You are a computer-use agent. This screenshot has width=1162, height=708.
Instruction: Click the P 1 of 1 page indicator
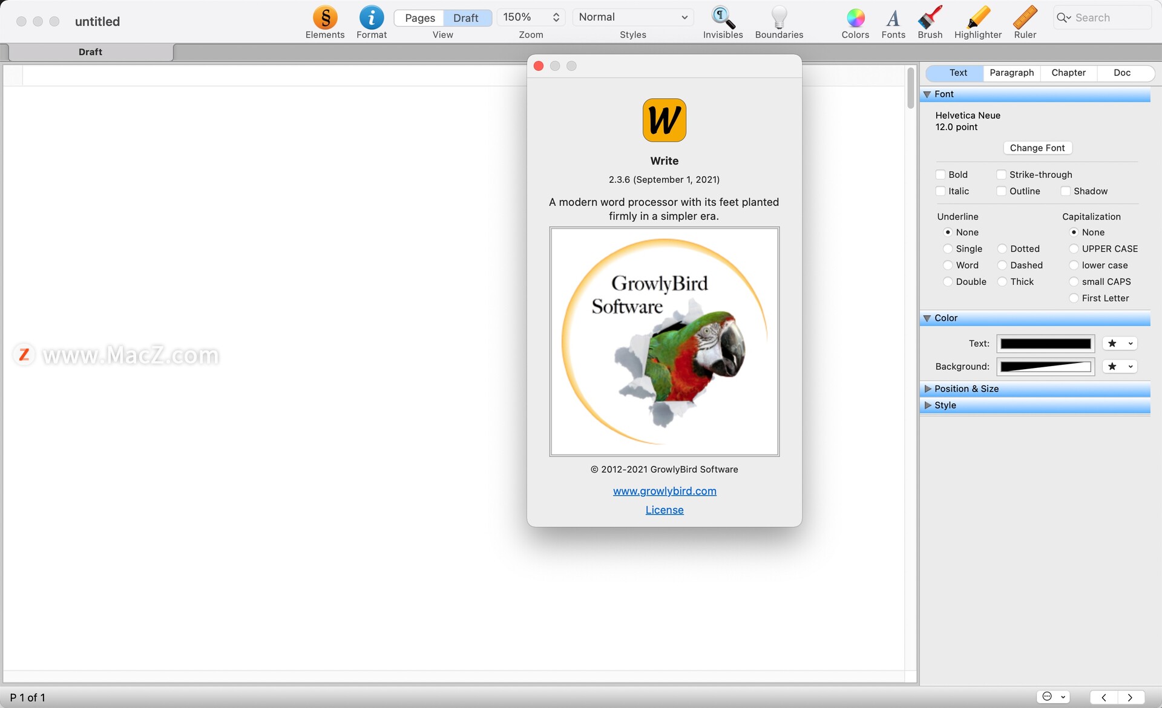point(28,698)
